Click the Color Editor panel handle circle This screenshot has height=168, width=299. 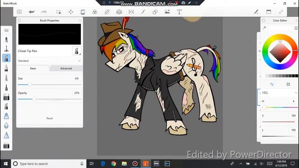263,21
